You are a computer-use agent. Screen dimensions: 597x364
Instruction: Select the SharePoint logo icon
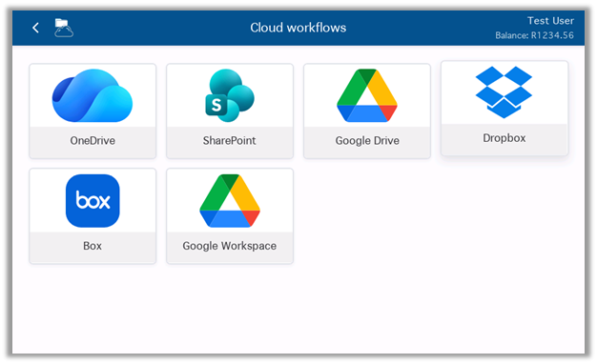pos(230,95)
